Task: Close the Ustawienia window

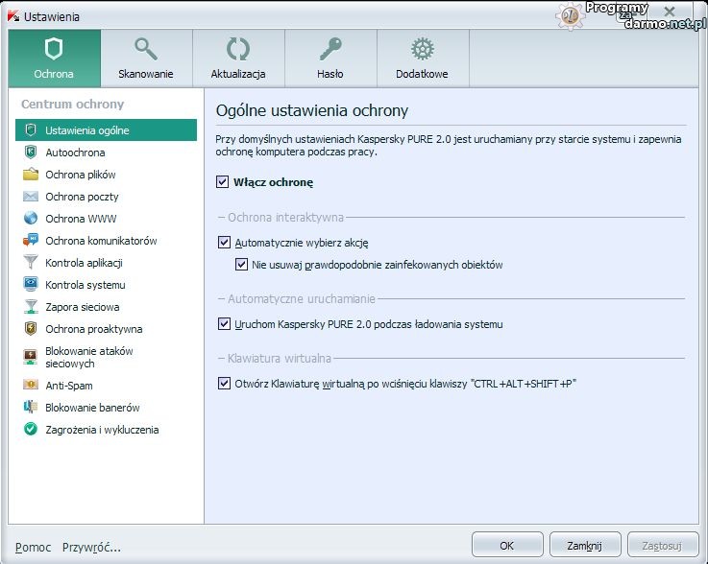Action: click(x=670, y=12)
